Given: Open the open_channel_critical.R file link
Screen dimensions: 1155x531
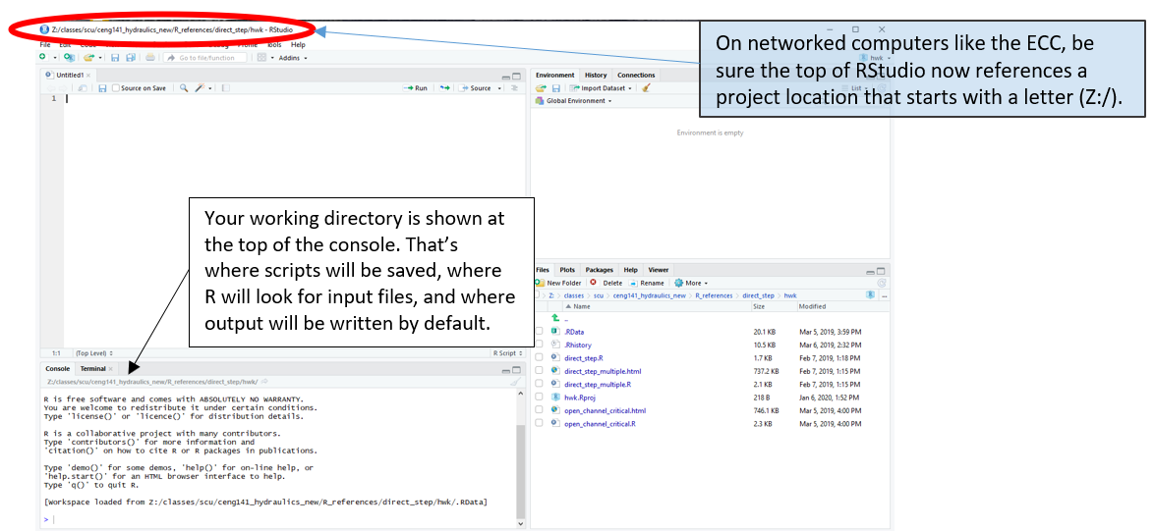Looking at the screenshot, I should [x=600, y=424].
